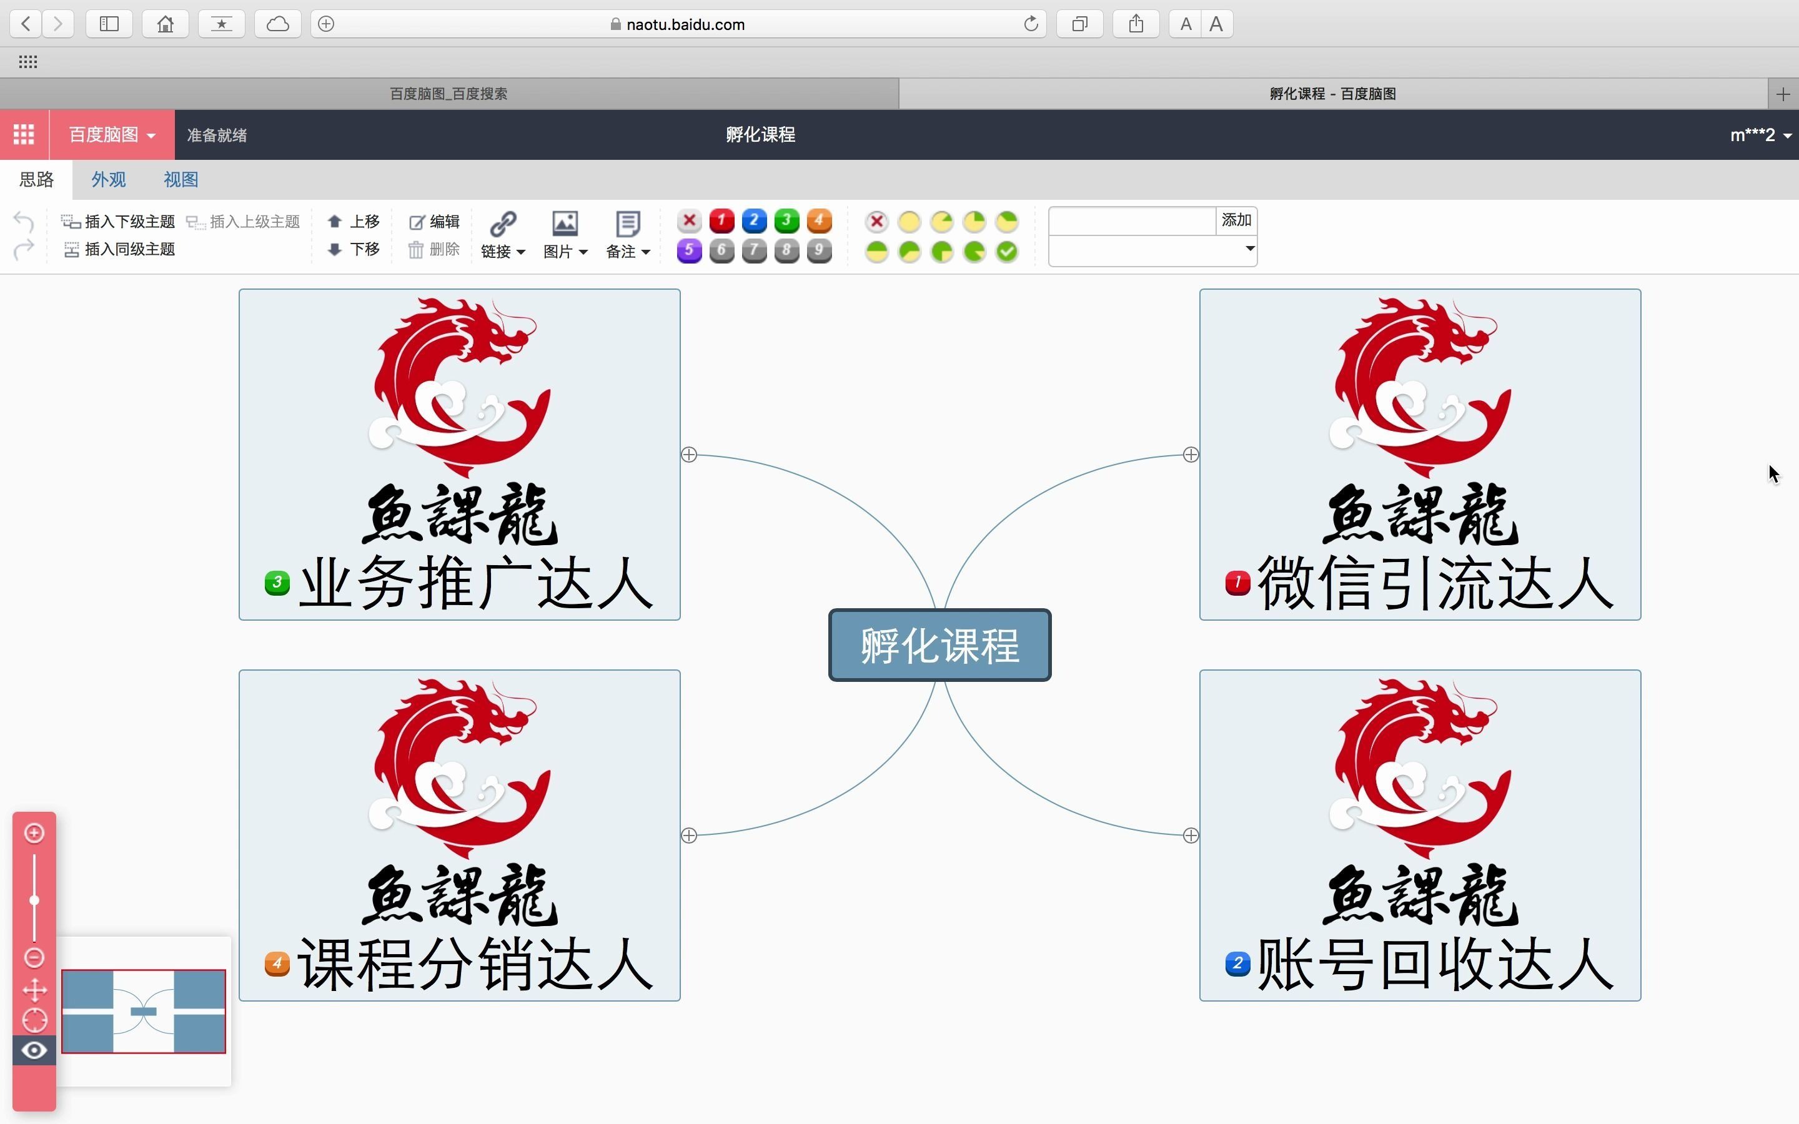
Task: Open the 备注 dropdown arrow
Action: click(x=645, y=252)
